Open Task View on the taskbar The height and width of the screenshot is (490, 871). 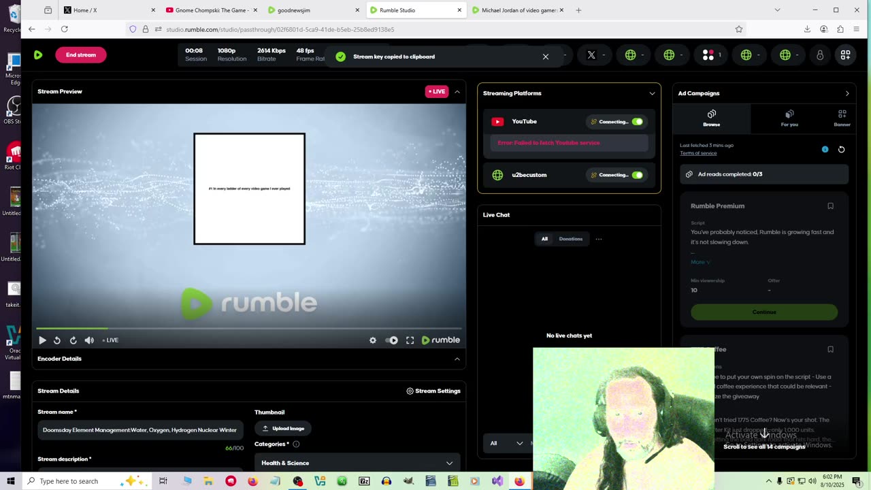163,481
